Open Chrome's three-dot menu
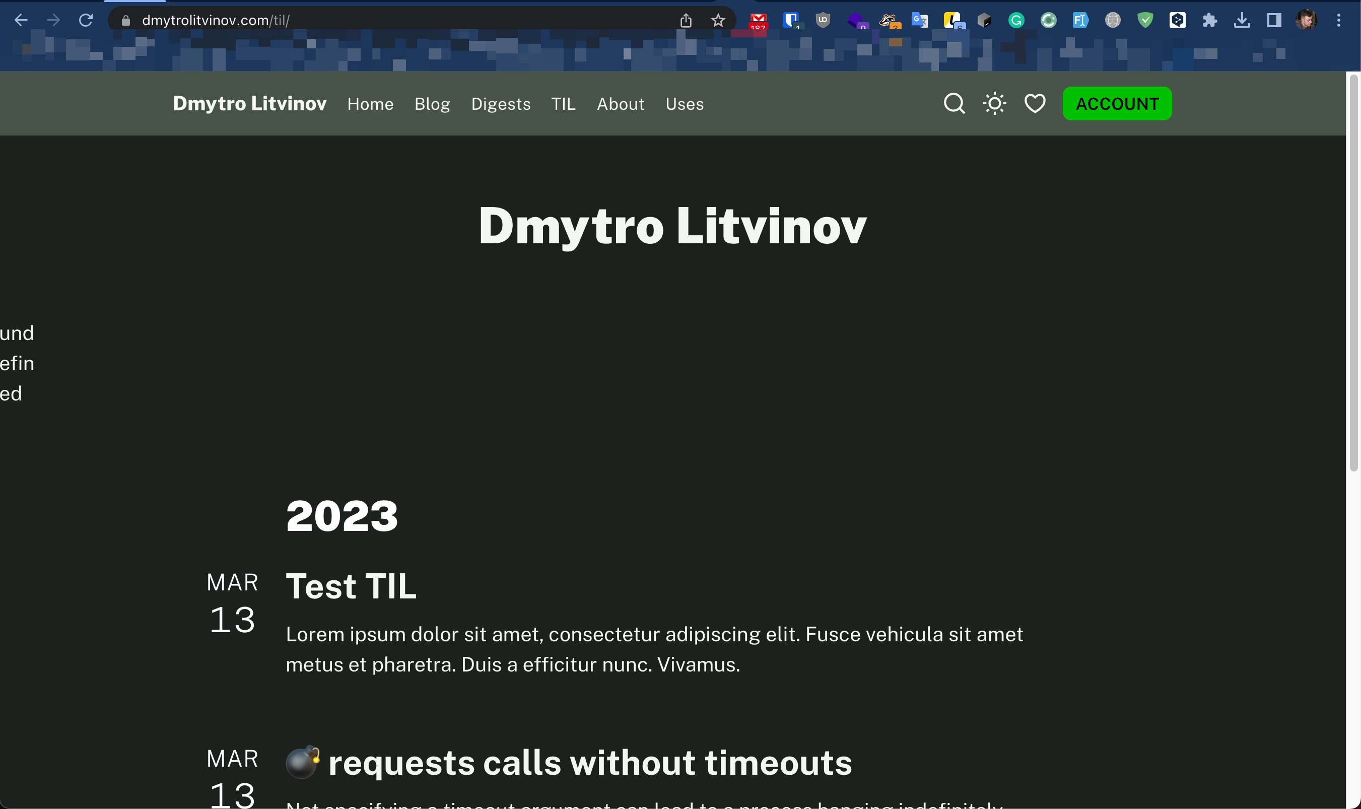 (x=1339, y=20)
